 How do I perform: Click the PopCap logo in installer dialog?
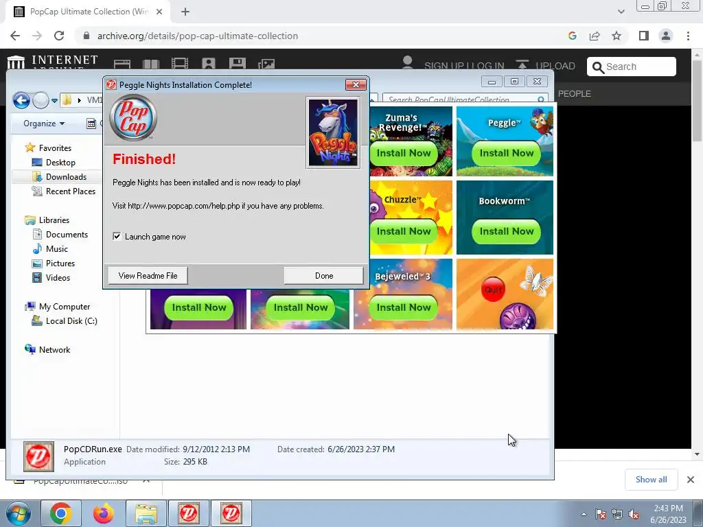133,118
